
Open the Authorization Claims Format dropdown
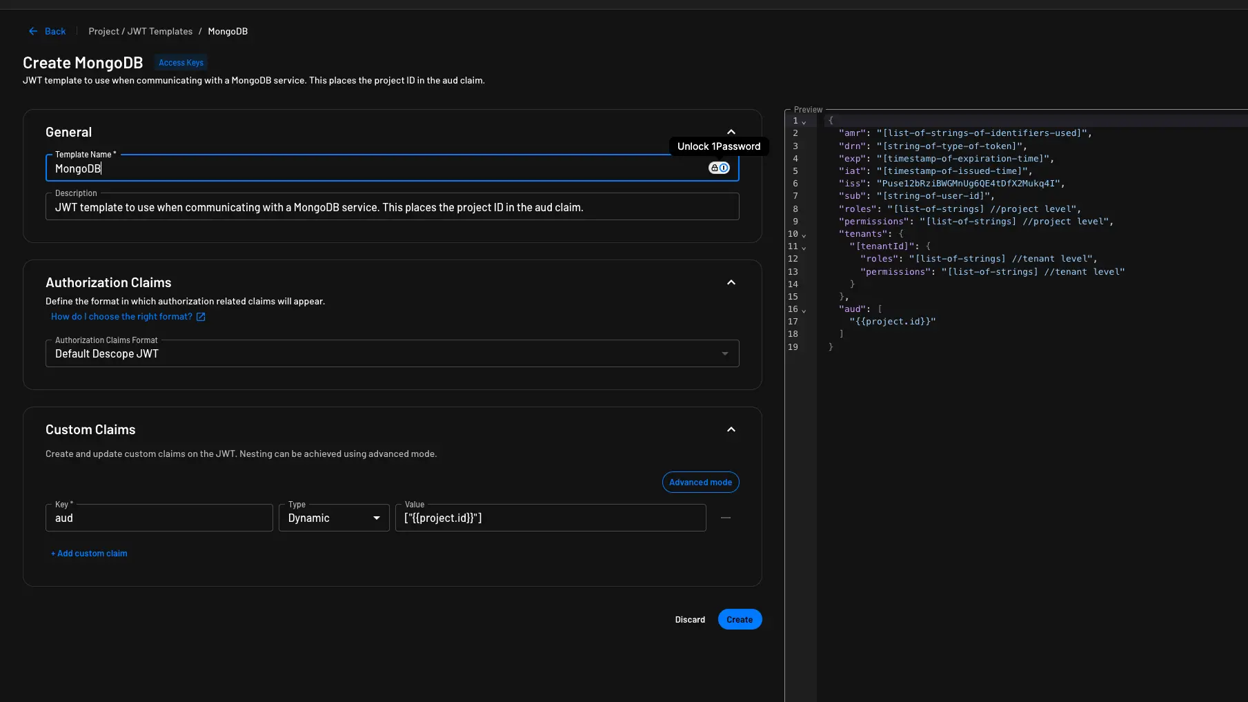tap(392, 353)
